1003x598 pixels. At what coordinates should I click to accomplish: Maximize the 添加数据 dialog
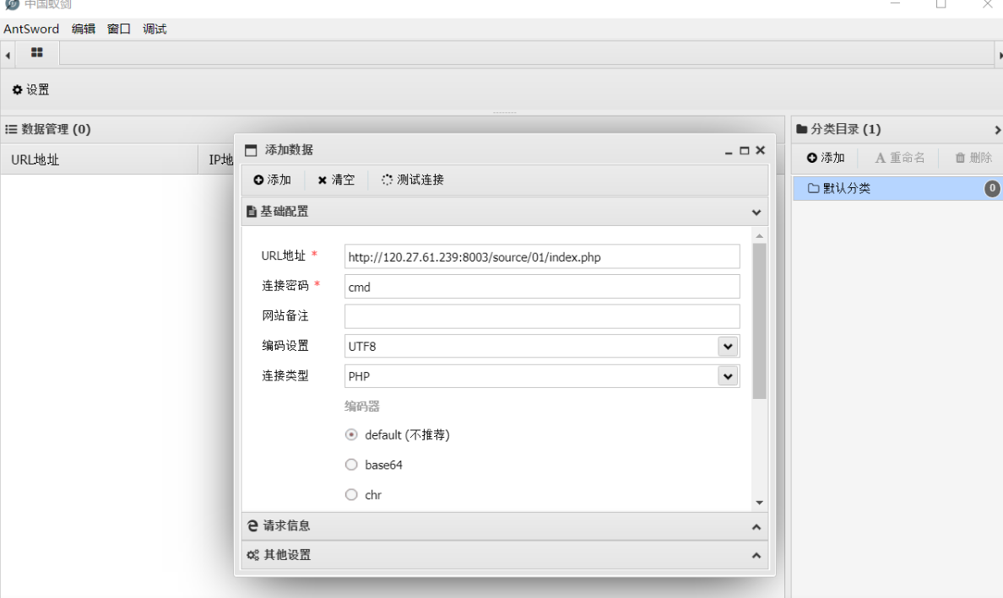pyautogui.click(x=744, y=151)
